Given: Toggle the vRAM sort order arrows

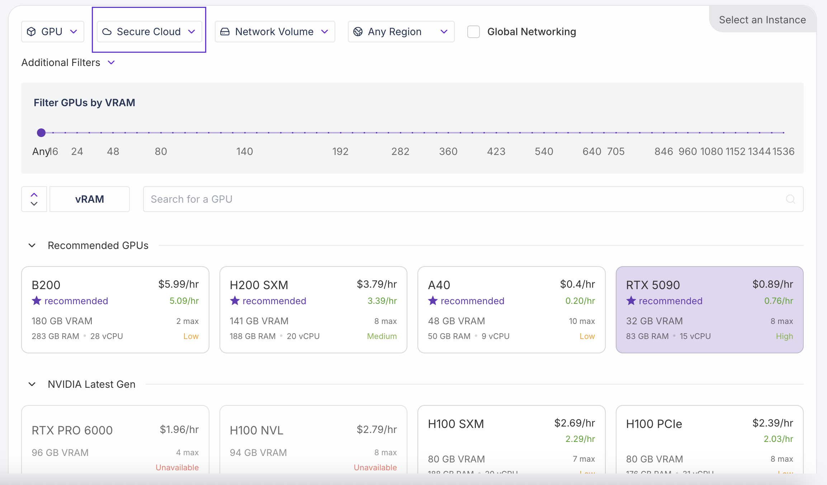Looking at the screenshot, I should point(34,199).
